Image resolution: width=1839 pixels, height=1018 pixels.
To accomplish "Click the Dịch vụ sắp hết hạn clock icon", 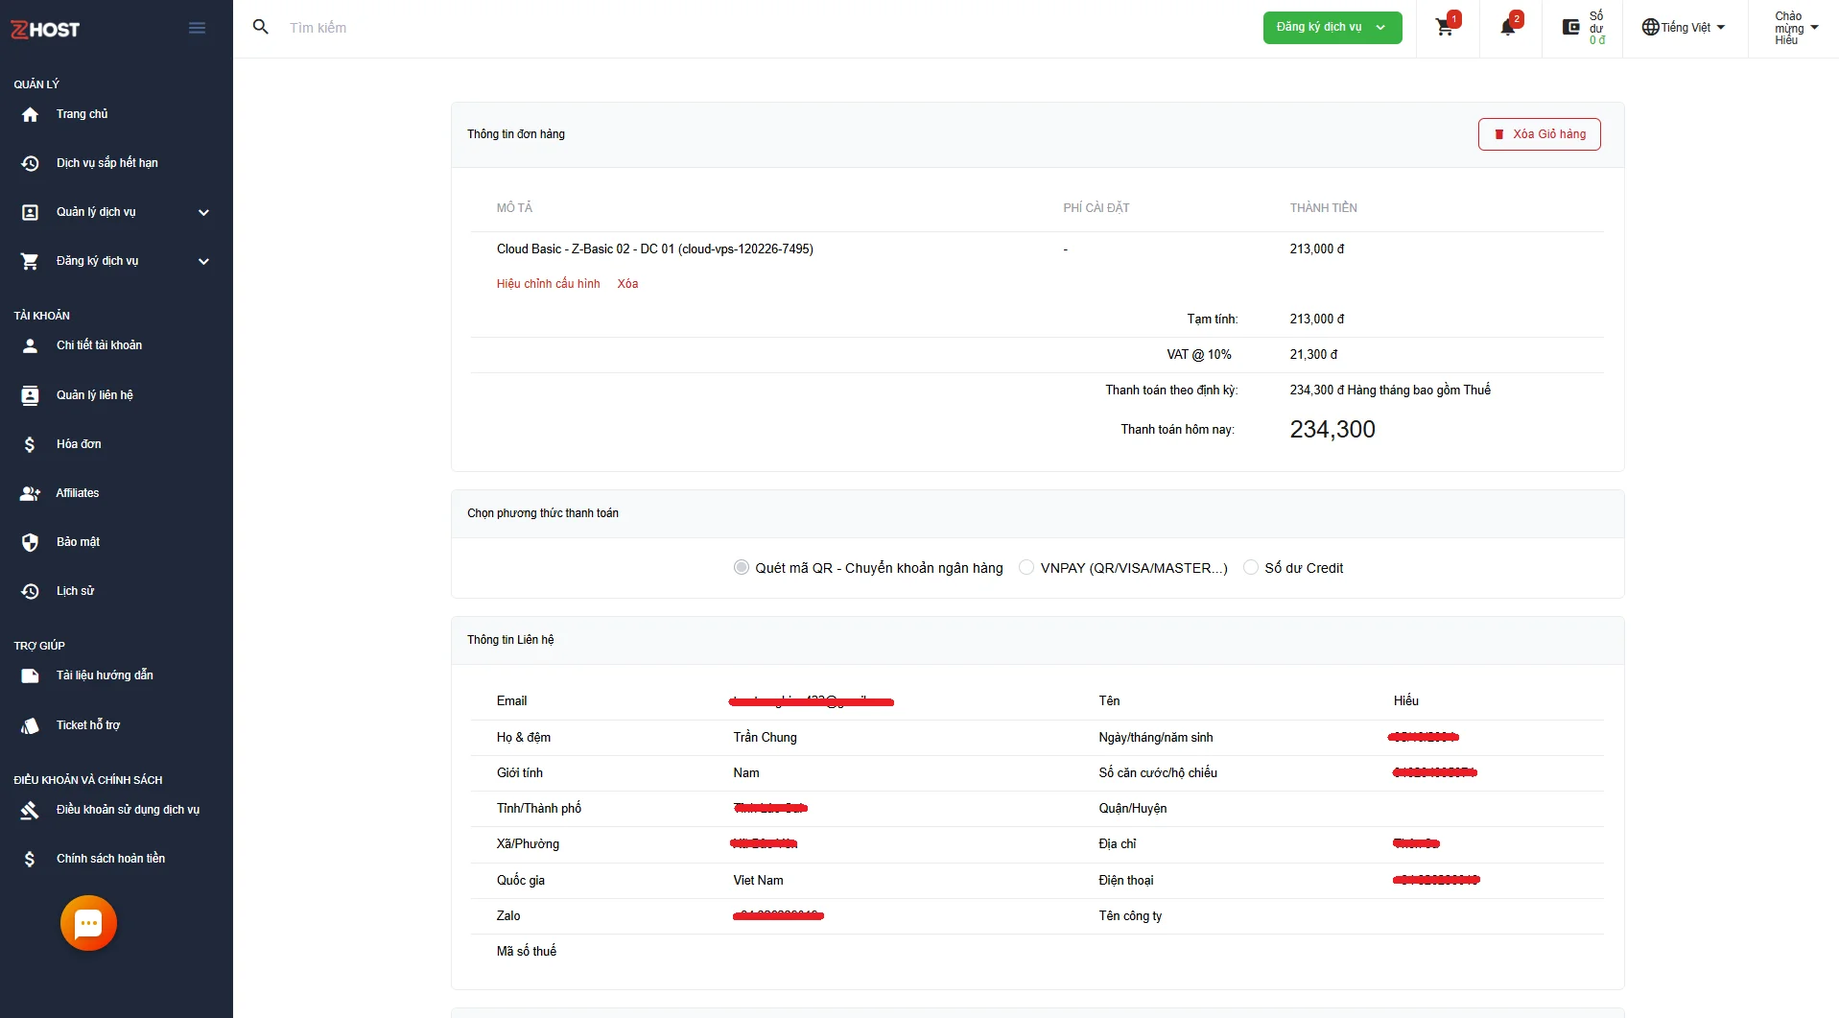I will click(30, 163).
